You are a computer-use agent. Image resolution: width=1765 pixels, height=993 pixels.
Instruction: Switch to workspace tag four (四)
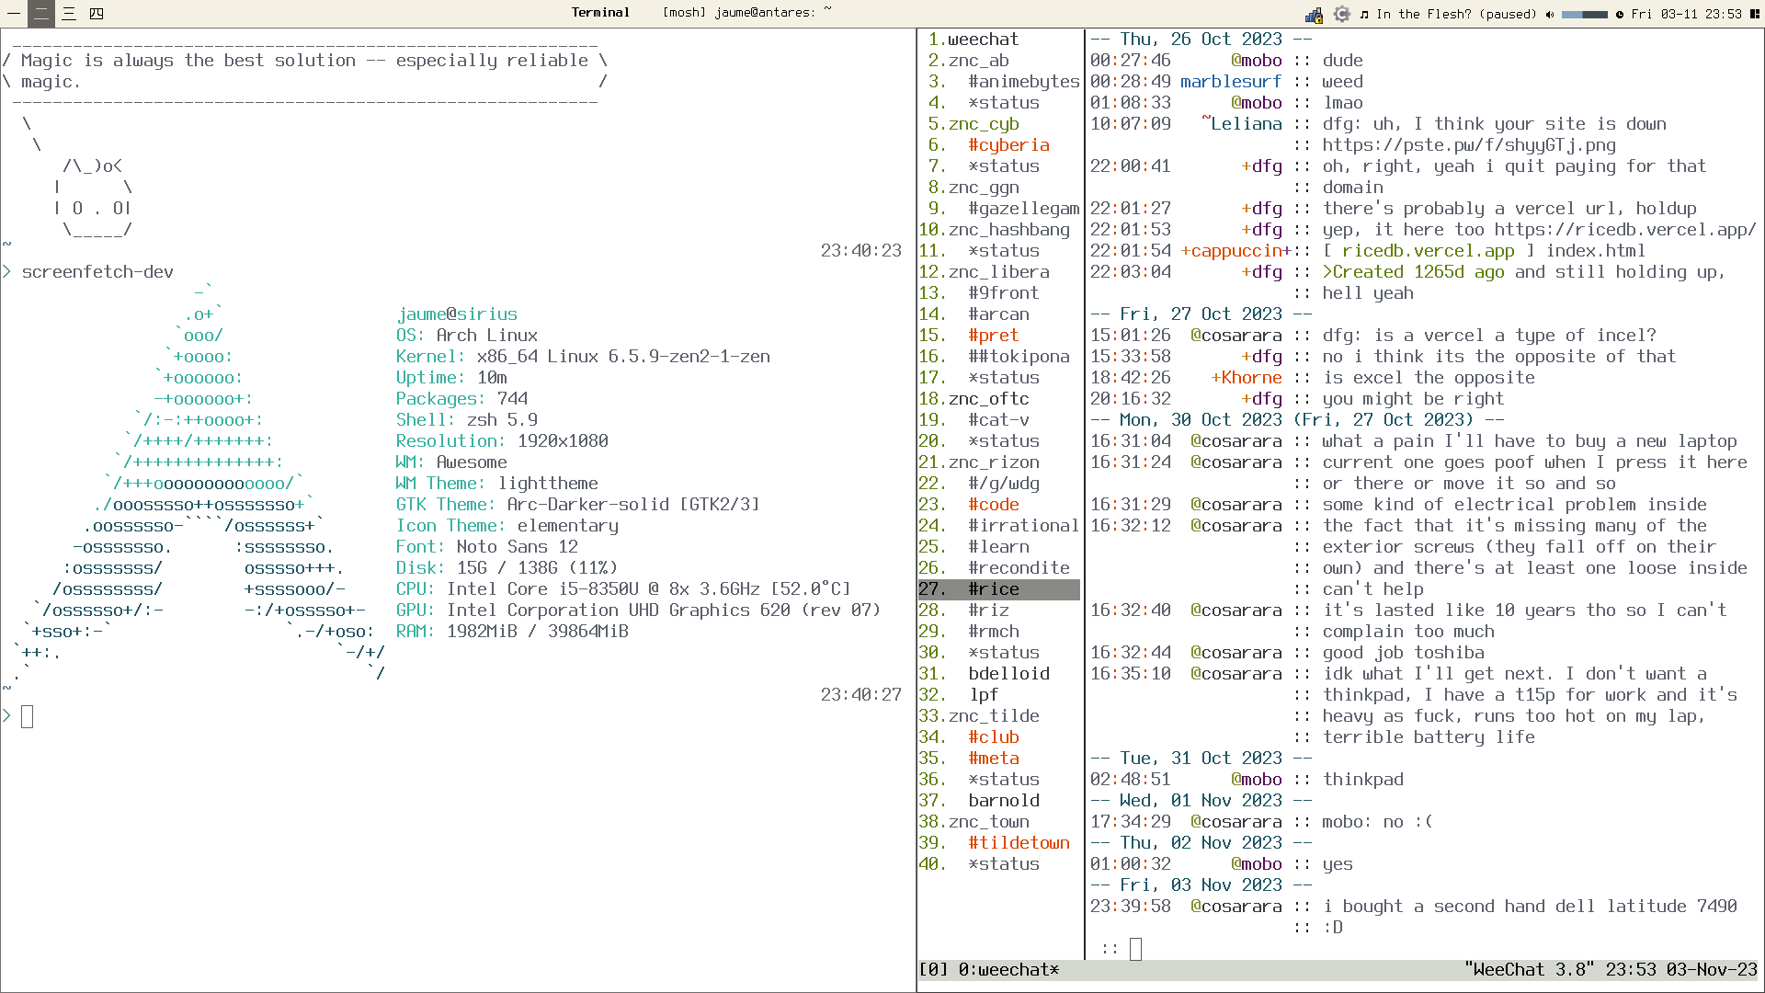coord(97,13)
